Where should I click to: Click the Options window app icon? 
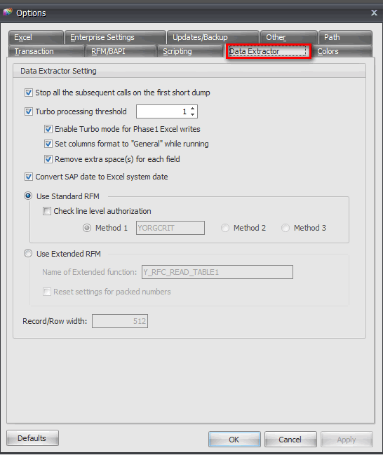[x=7, y=13]
